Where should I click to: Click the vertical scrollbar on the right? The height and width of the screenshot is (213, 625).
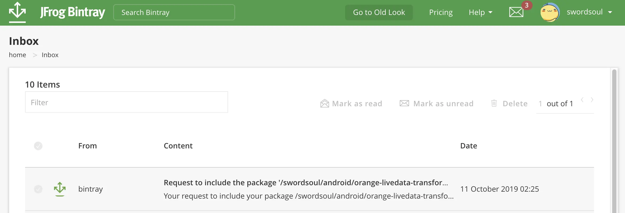click(614, 139)
